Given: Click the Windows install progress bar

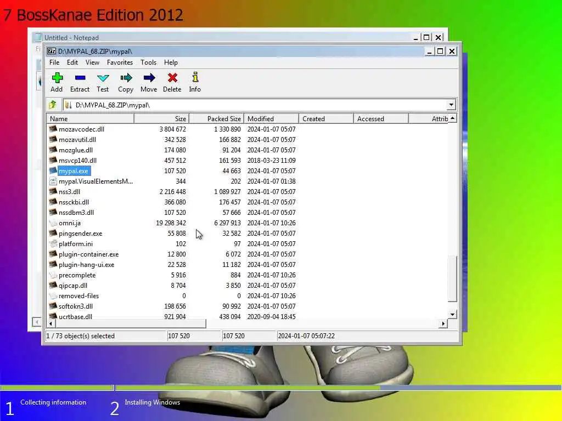Looking at the screenshot, I should point(280,388).
